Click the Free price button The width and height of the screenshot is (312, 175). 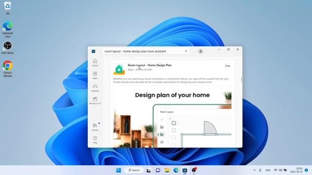228,66
